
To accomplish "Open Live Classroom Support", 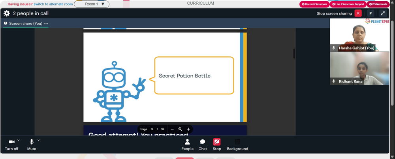I will point(348,4).
